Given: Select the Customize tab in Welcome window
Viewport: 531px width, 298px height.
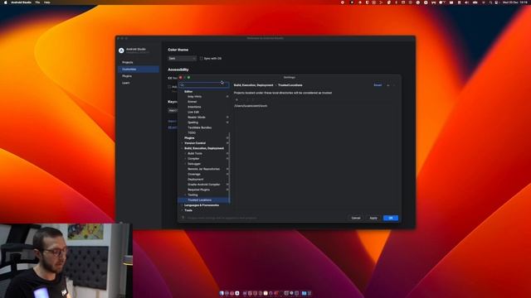Looking at the screenshot, I should click(x=139, y=70).
